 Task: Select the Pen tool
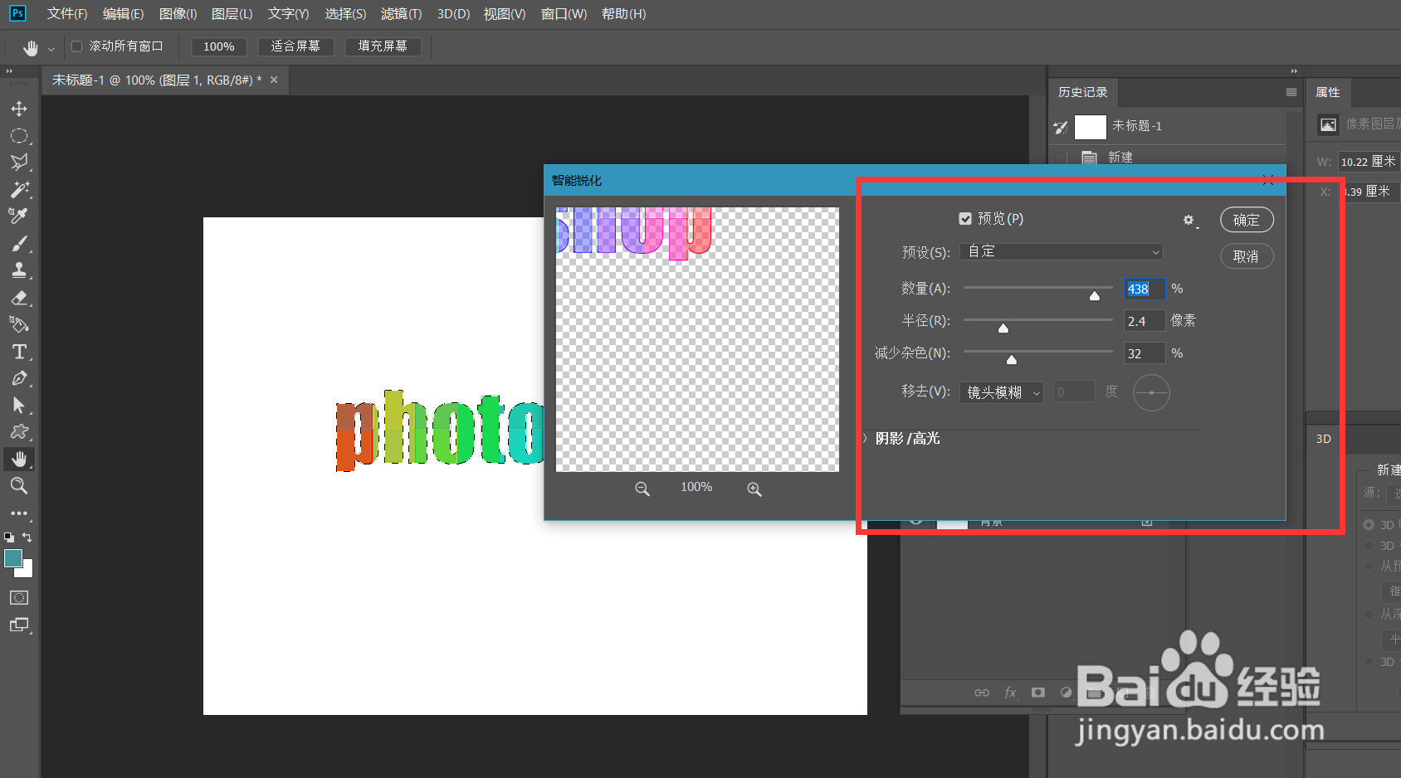click(19, 378)
